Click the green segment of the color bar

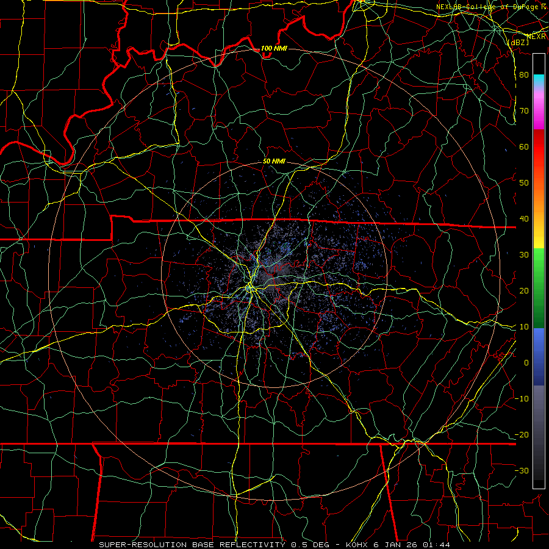click(x=539, y=288)
